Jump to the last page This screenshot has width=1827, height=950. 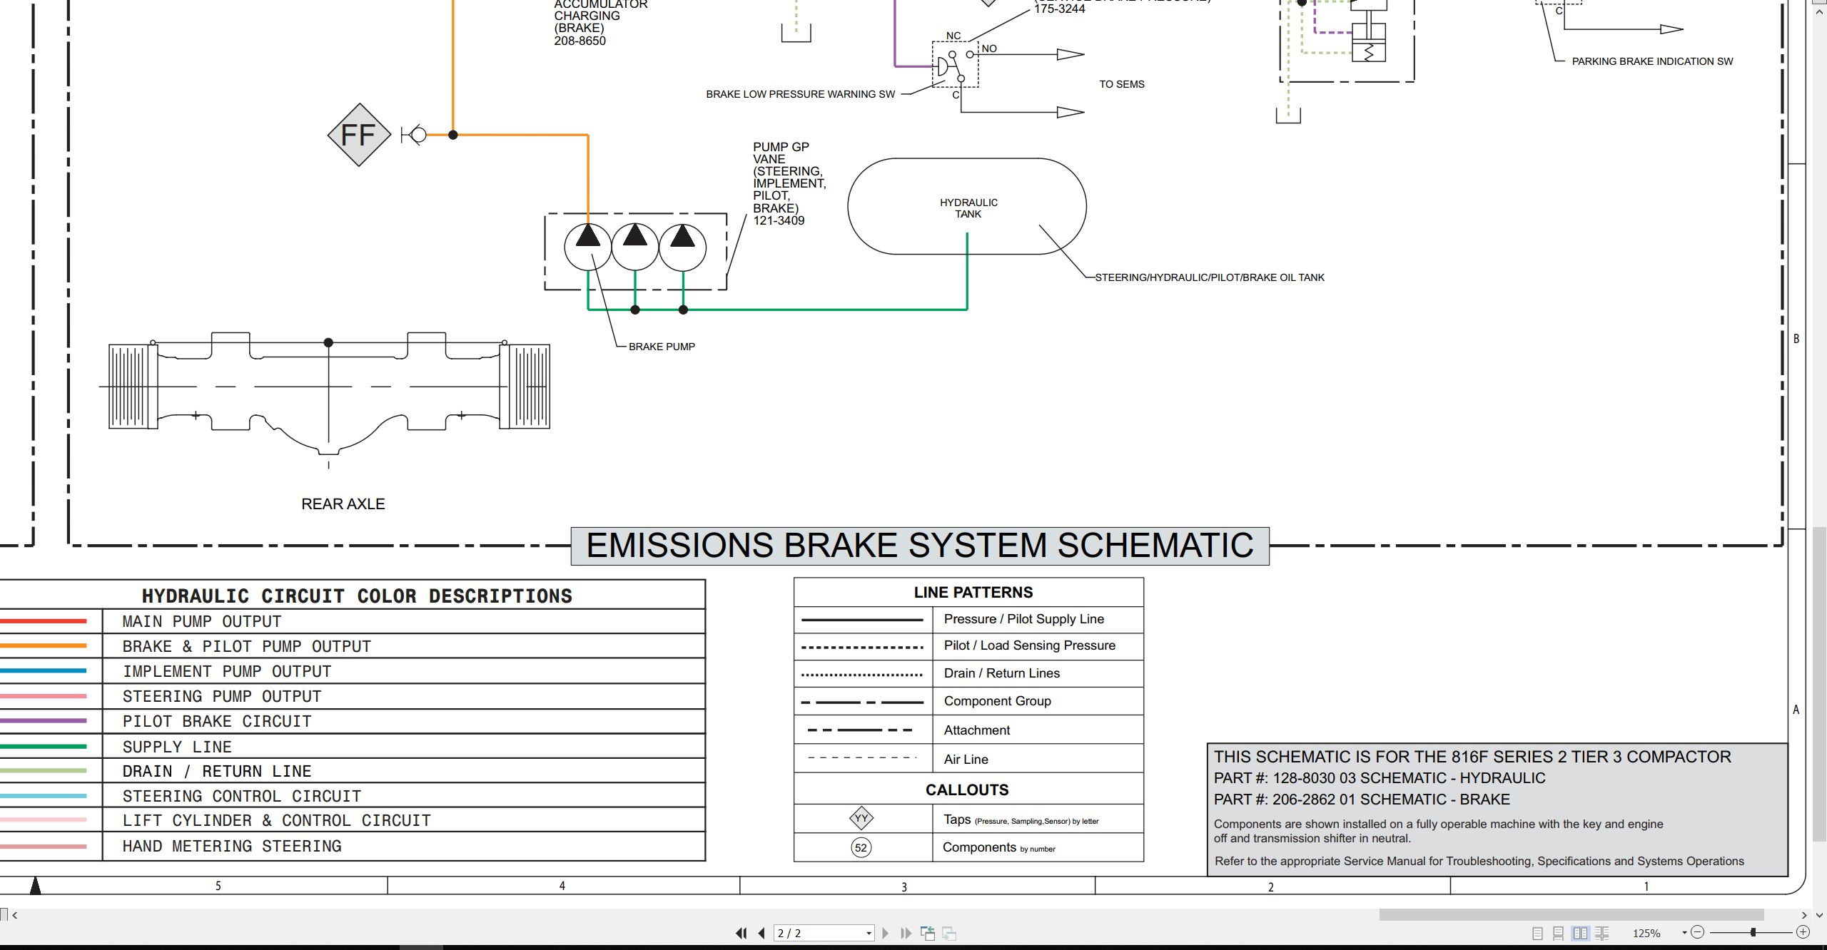click(906, 933)
